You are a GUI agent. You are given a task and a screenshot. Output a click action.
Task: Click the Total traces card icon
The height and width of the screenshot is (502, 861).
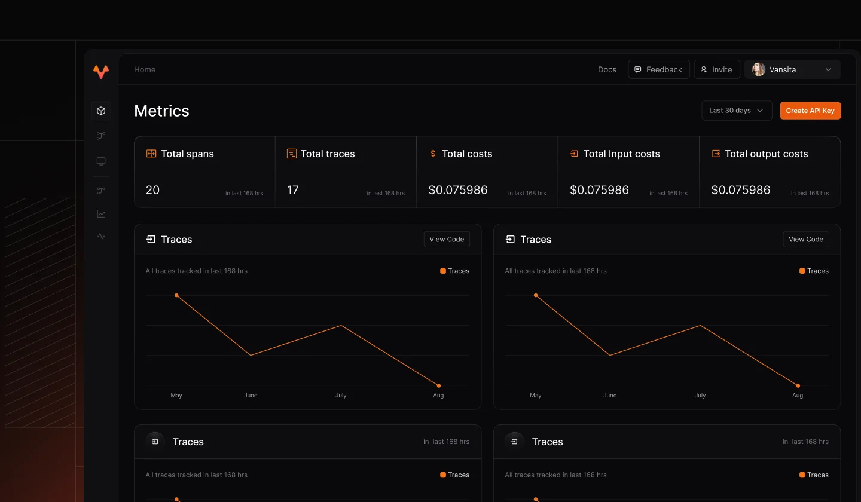292,154
